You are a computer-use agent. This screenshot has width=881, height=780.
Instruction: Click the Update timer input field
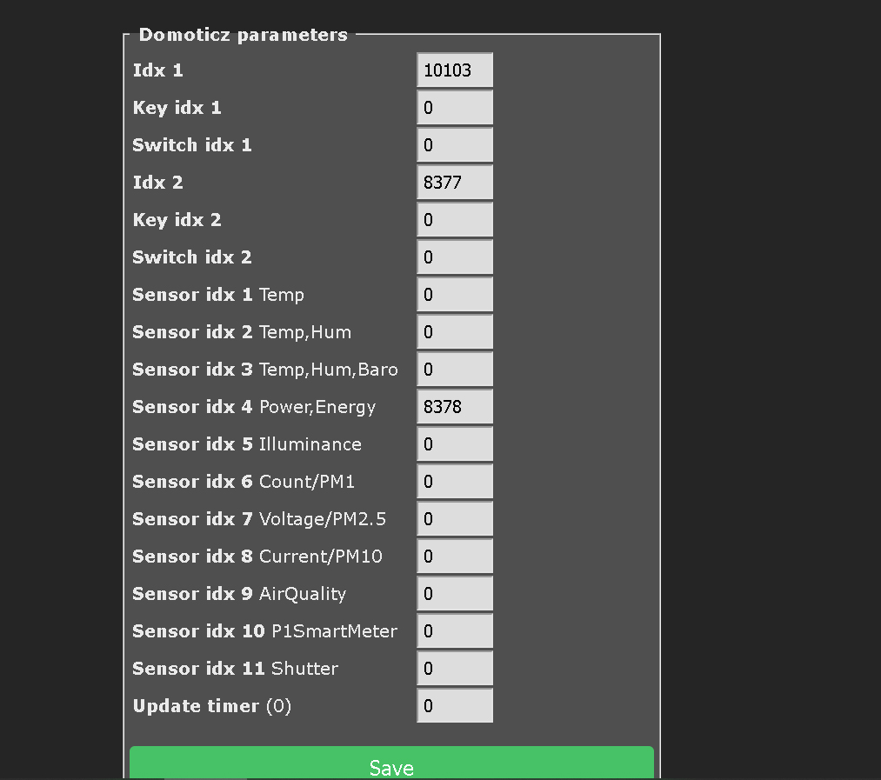coord(454,705)
